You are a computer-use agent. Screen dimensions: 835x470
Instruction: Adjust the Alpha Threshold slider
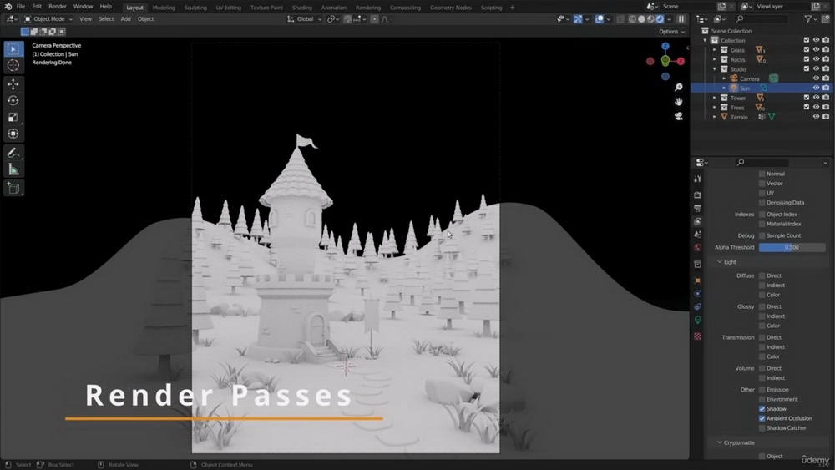(x=792, y=247)
